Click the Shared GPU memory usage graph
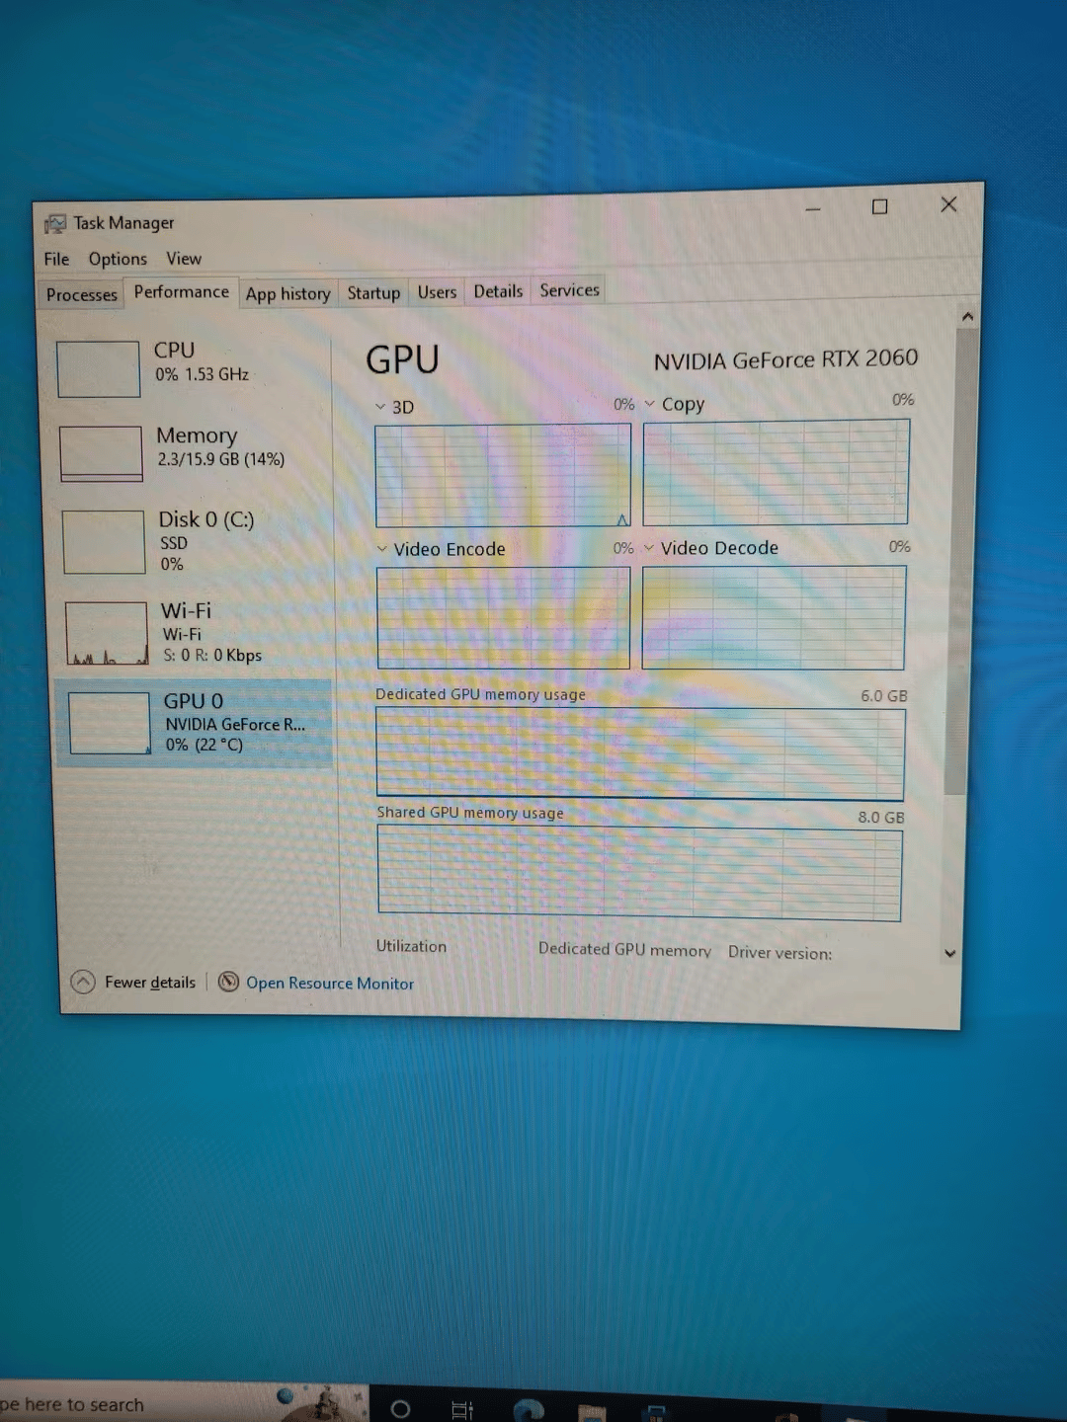The height and width of the screenshot is (1422, 1067). coord(639,875)
